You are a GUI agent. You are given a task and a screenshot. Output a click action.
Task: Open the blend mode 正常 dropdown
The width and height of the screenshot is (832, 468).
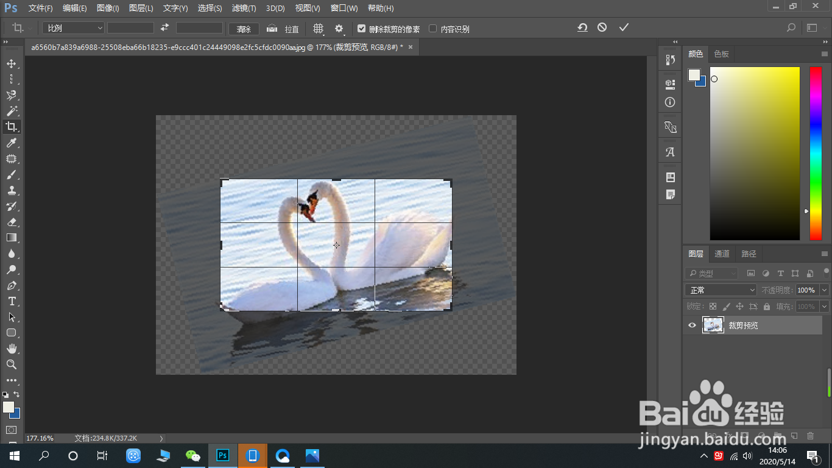pos(721,290)
